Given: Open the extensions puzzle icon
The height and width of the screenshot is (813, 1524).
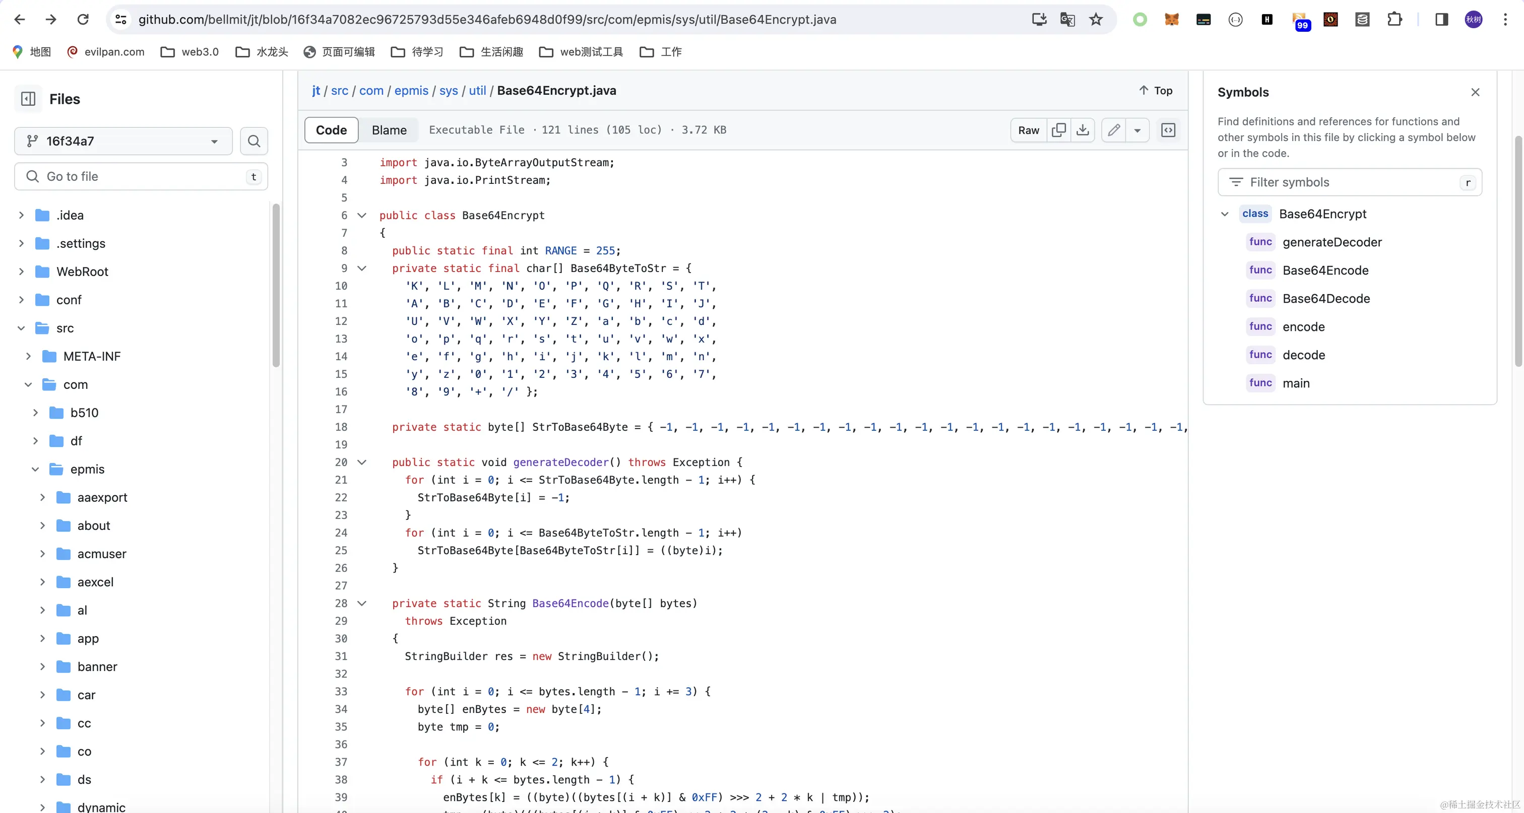Looking at the screenshot, I should (1394, 20).
